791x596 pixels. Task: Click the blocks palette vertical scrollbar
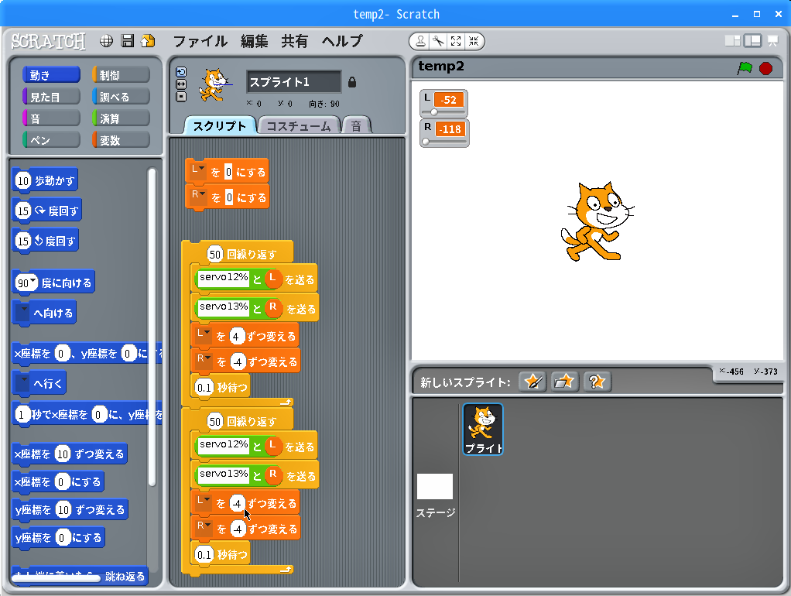pos(152,328)
